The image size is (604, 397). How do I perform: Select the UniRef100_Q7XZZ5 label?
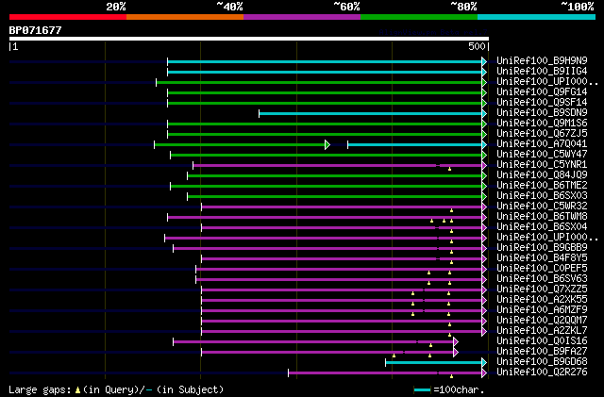[542, 289]
